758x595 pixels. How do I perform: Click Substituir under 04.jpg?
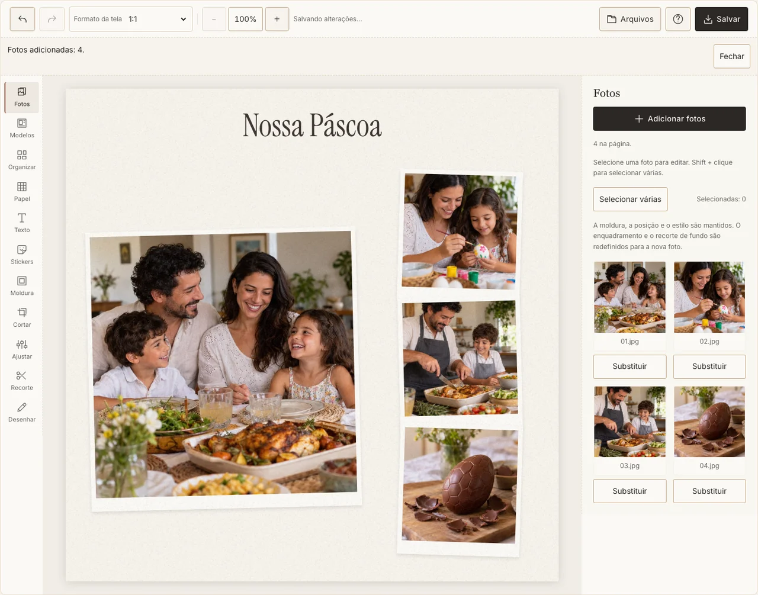pos(709,491)
